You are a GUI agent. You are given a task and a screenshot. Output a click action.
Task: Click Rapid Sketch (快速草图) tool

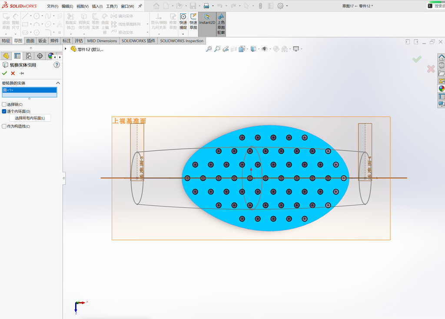pyautogui.click(x=193, y=21)
